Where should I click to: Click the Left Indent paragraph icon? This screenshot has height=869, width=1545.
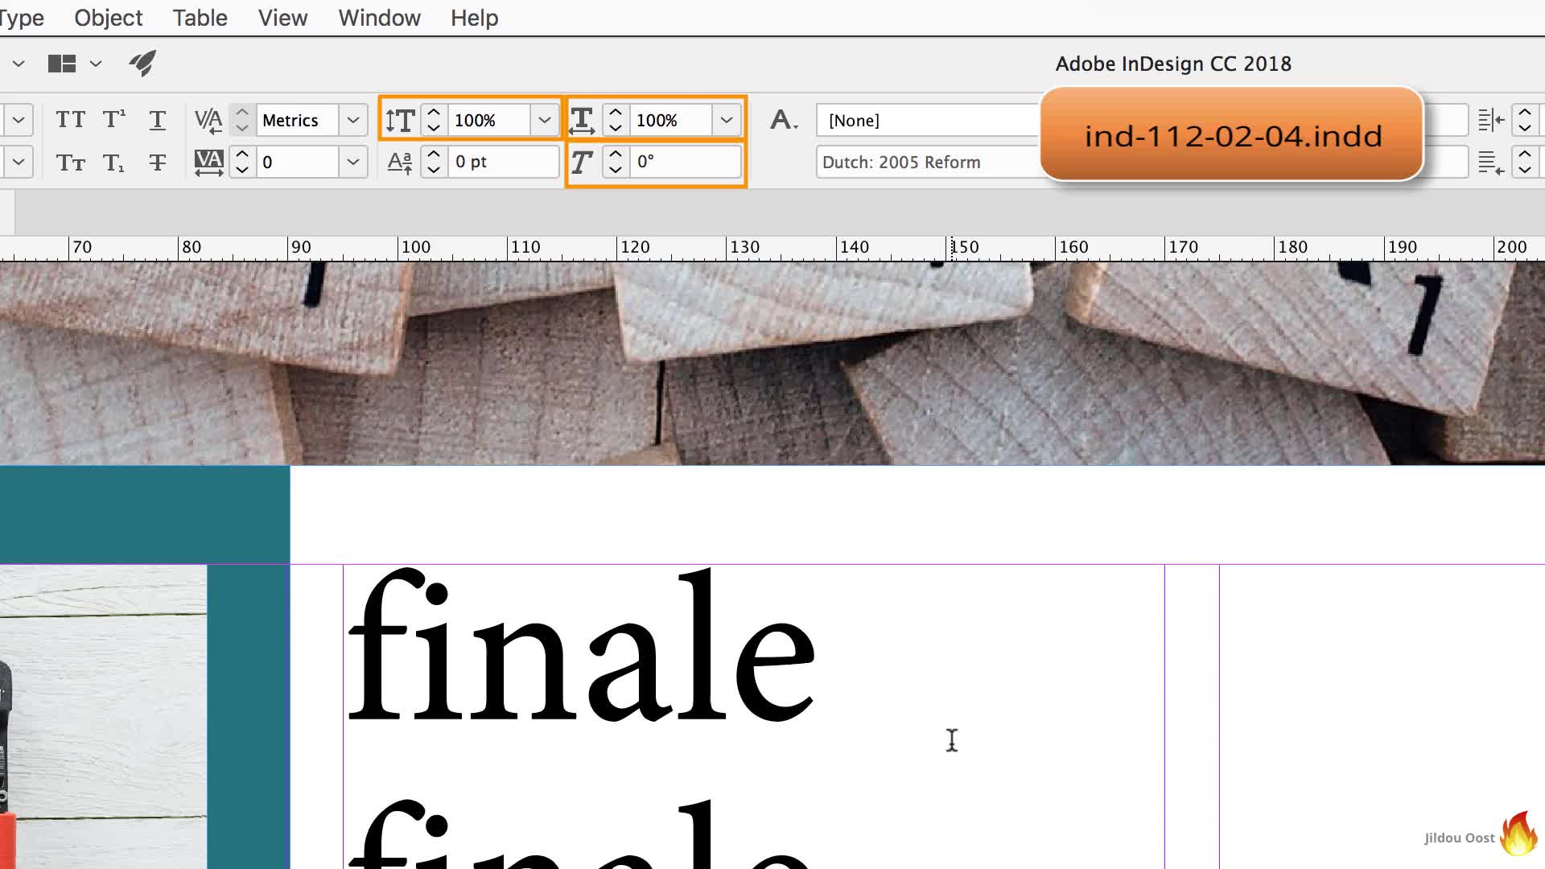pos(1491,120)
